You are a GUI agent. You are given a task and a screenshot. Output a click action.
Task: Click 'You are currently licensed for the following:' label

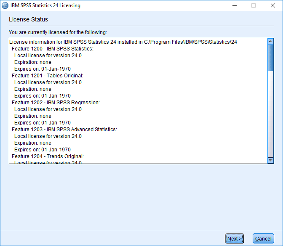pyautogui.click(x=58, y=32)
